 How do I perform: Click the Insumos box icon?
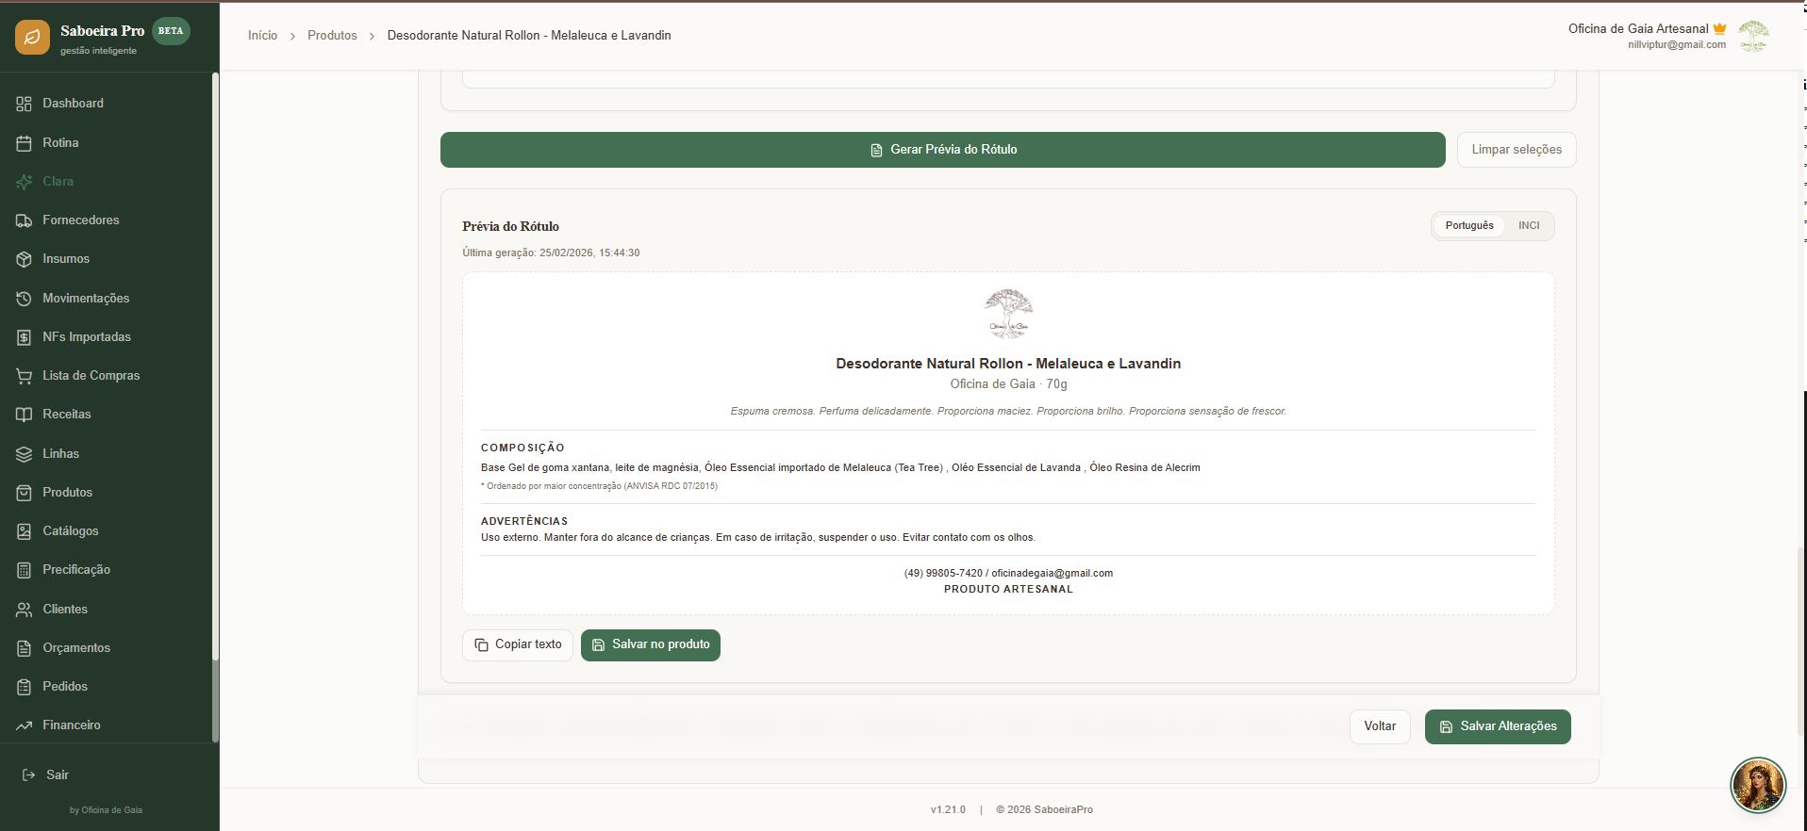(x=25, y=259)
